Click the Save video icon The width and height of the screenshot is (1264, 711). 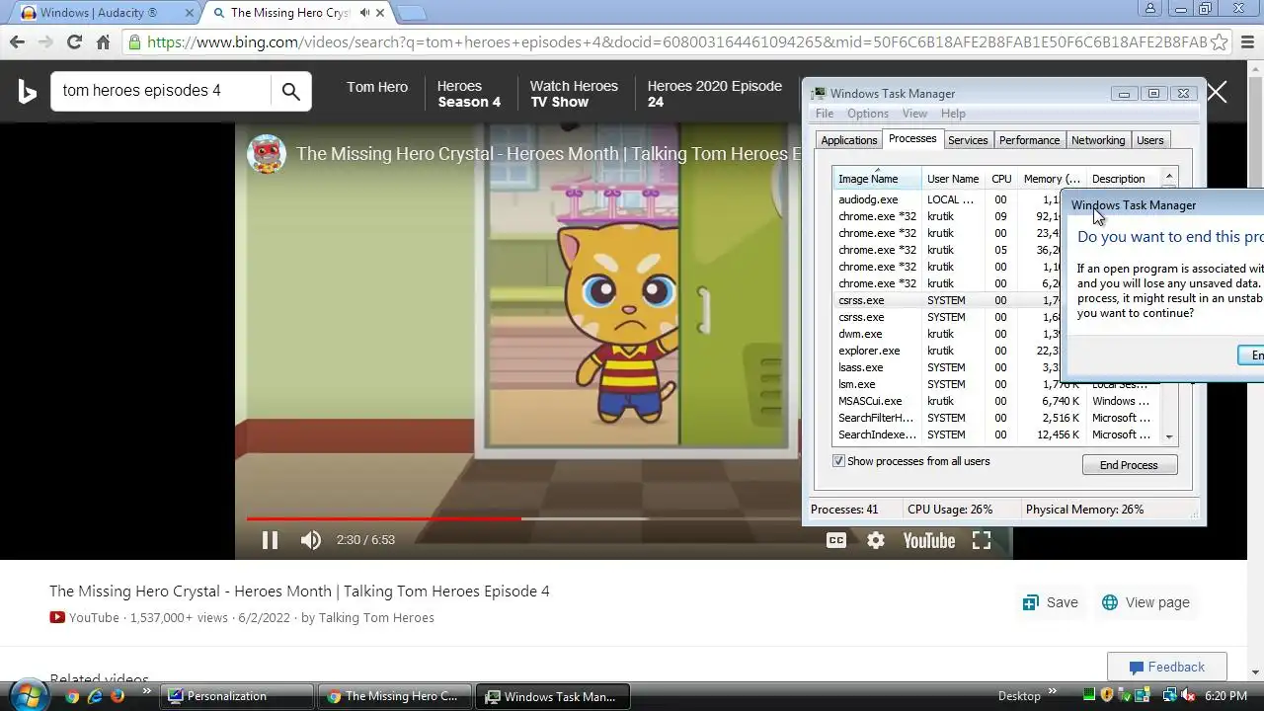point(1031,602)
